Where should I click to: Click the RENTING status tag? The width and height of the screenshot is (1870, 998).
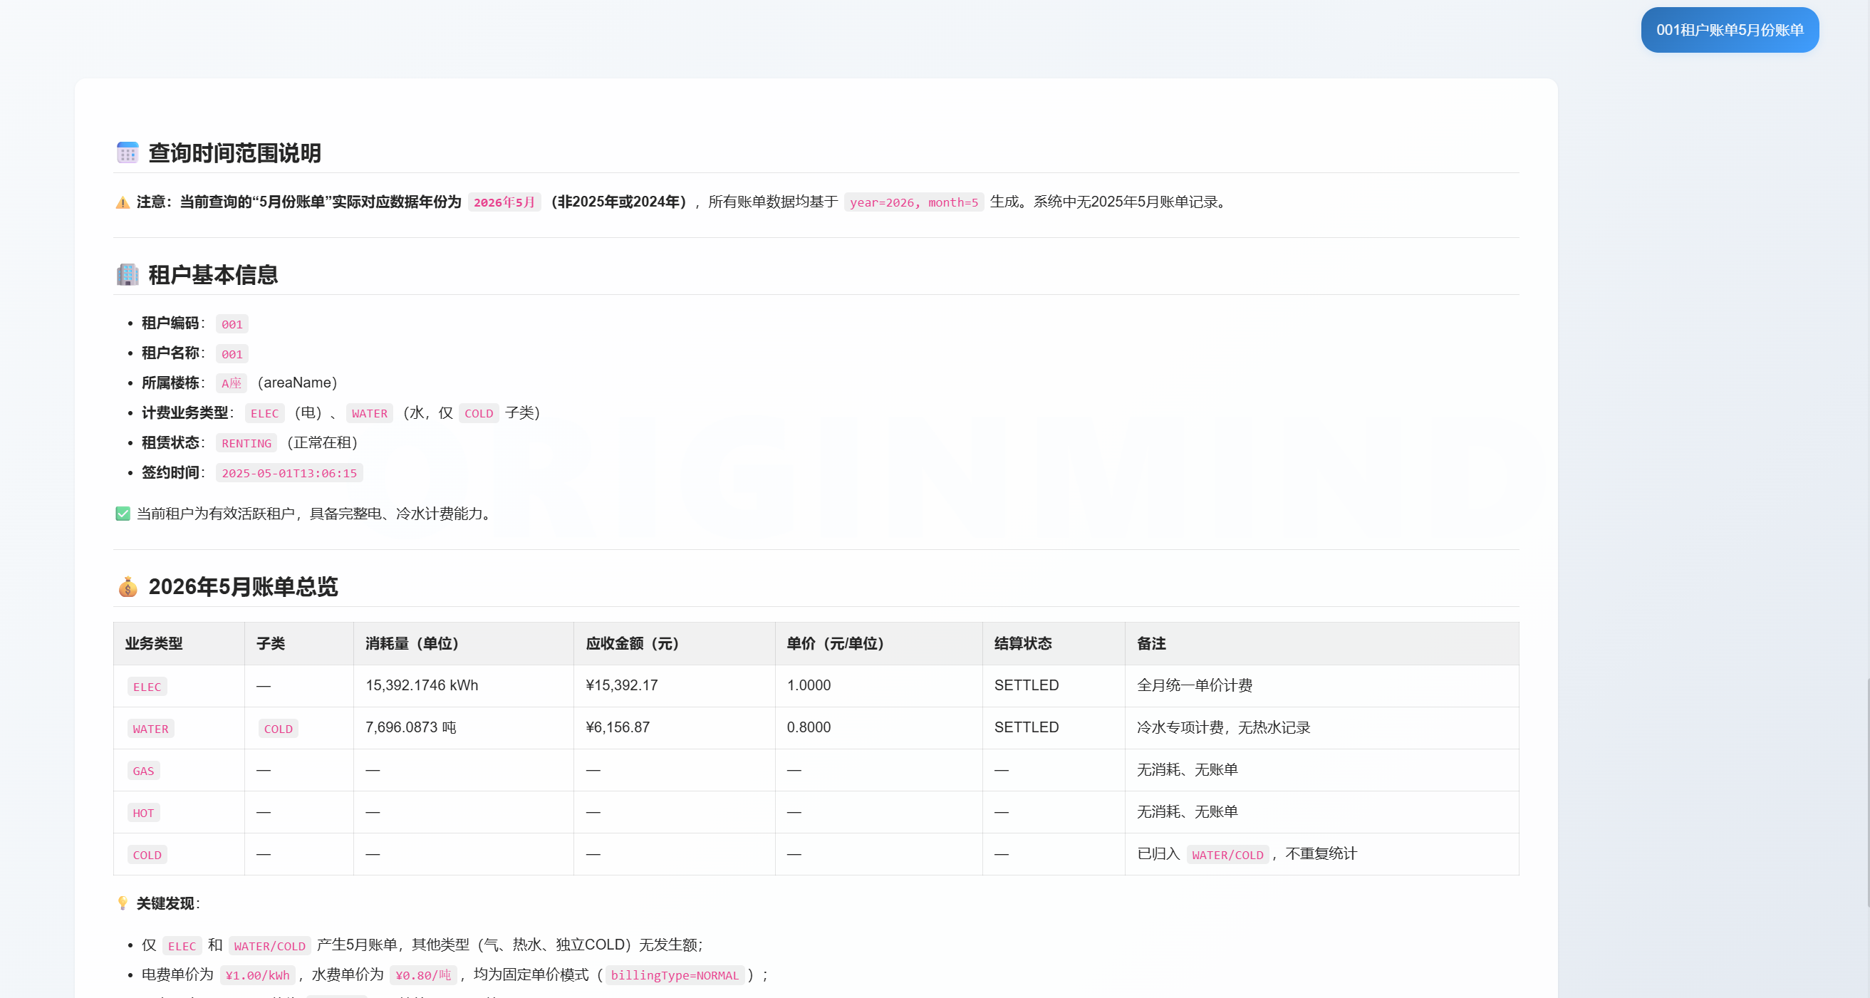pyautogui.click(x=246, y=443)
